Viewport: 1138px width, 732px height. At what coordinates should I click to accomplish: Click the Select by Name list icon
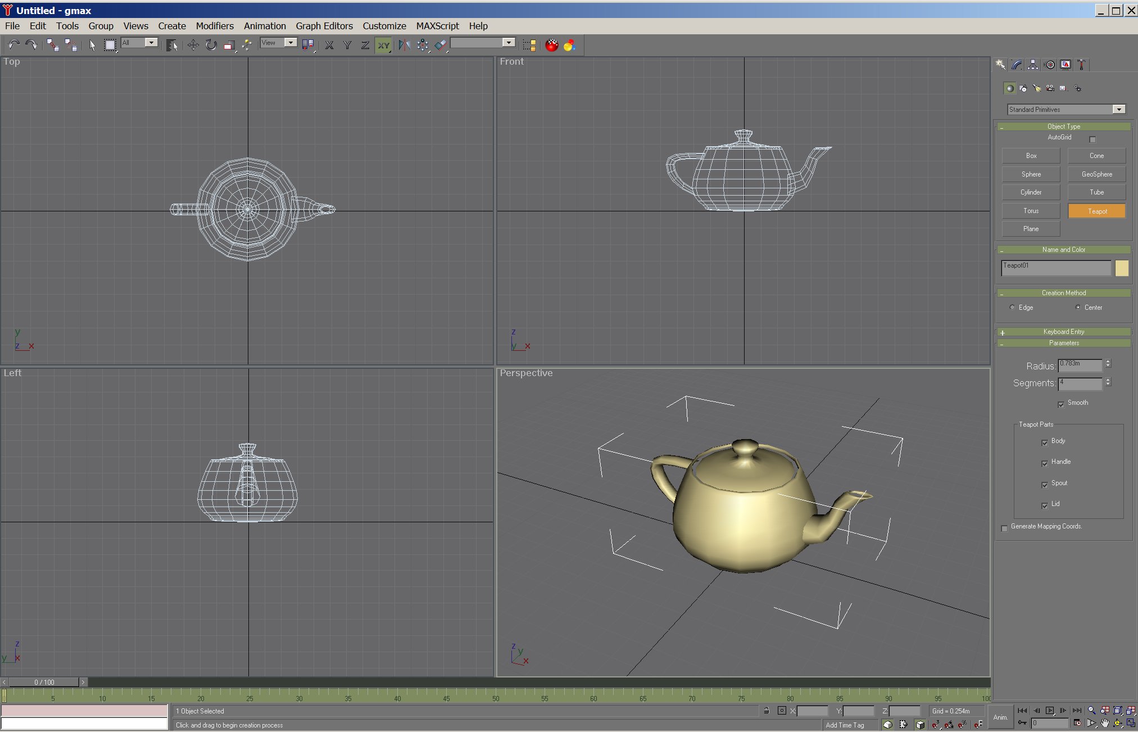point(172,45)
